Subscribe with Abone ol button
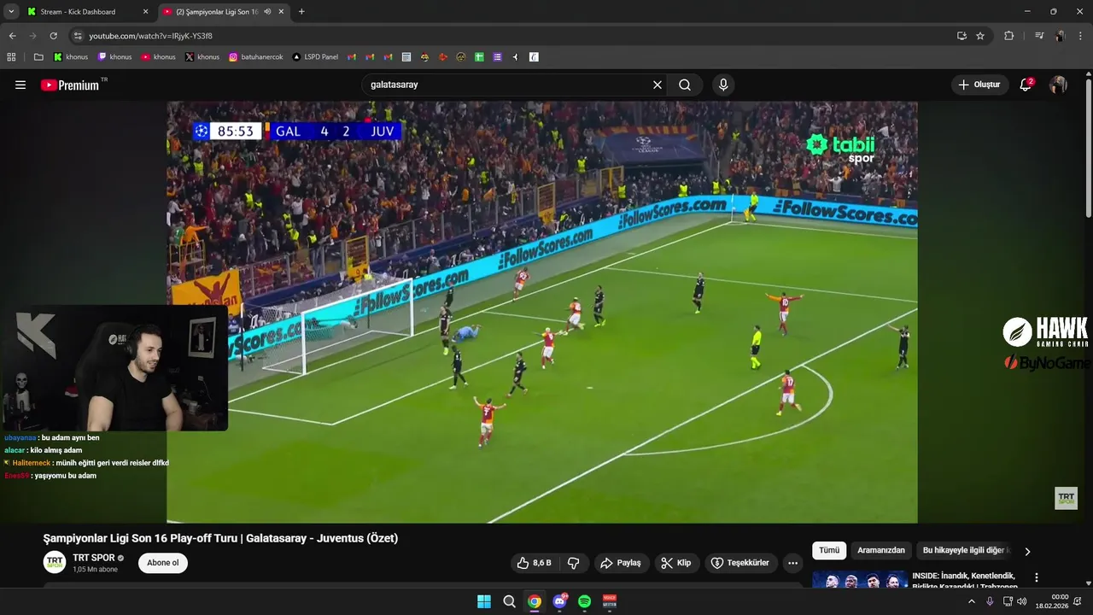Screen dimensions: 1093x615 click(x=163, y=563)
